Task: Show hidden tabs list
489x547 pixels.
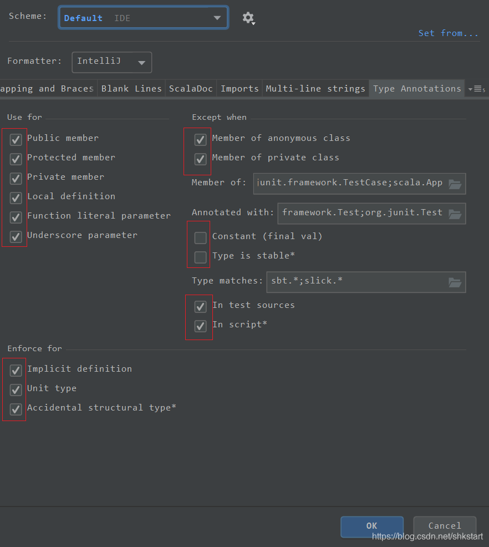Action: 477,89
